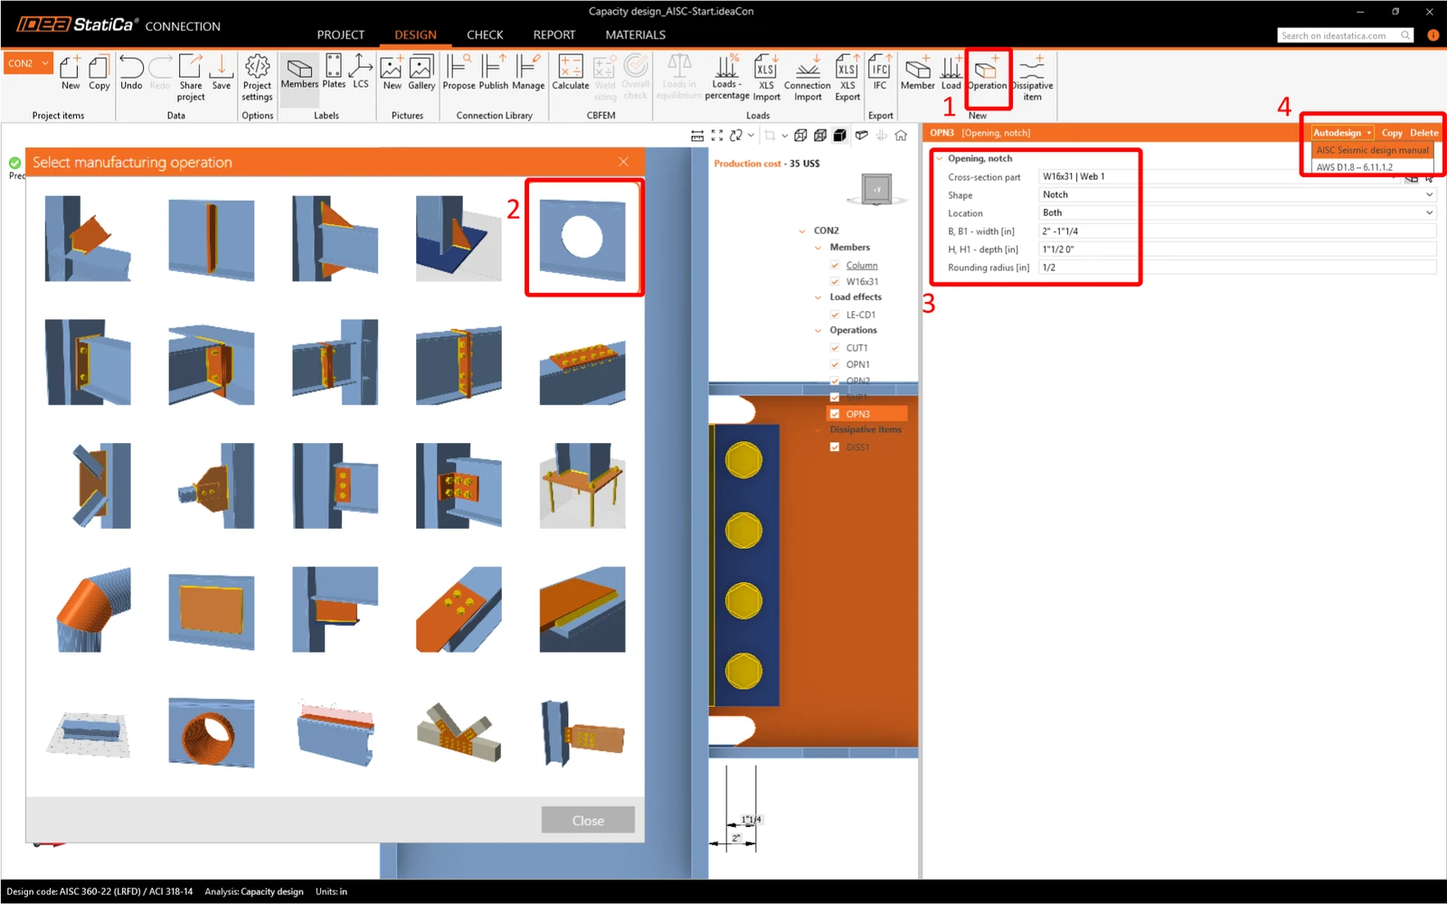Add a new Operation
This screenshot has width=1447, height=904.
(987, 72)
